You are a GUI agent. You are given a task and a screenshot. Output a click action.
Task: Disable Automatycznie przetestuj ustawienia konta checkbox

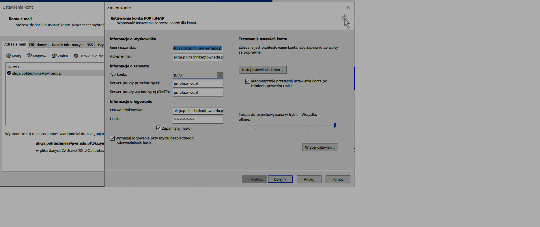click(x=247, y=81)
